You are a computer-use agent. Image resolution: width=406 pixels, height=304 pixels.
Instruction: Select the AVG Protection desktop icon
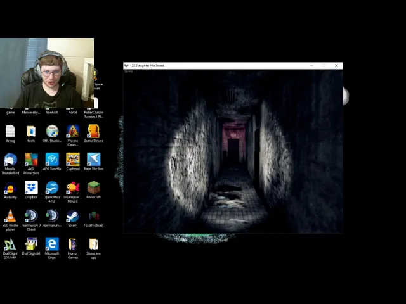pyautogui.click(x=31, y=160)
